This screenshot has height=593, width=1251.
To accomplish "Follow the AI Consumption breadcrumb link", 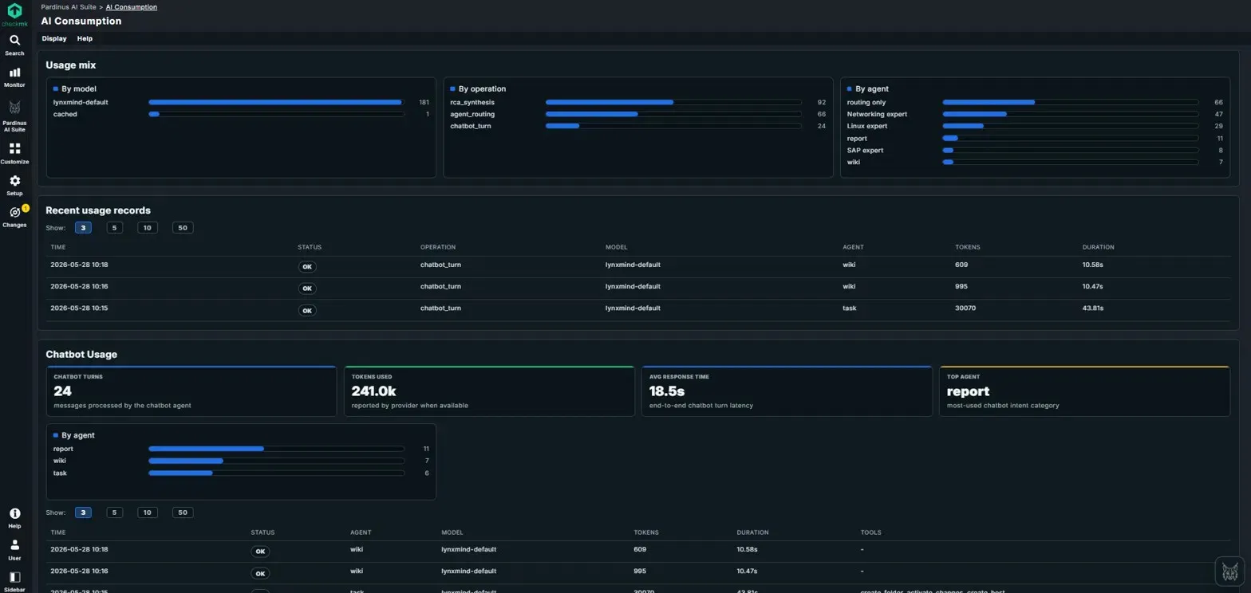I will (132, 6).
